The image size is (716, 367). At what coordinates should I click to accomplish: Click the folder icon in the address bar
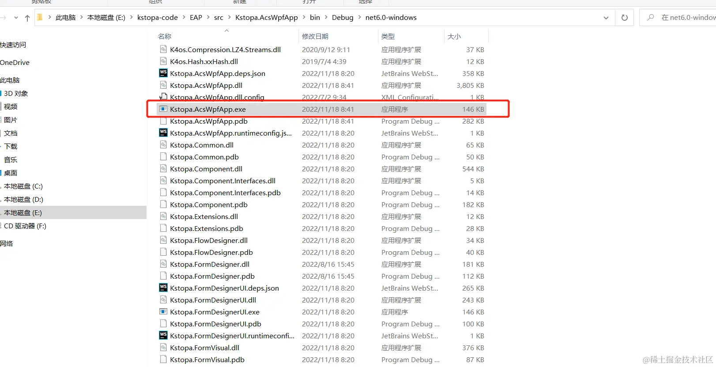40,18
